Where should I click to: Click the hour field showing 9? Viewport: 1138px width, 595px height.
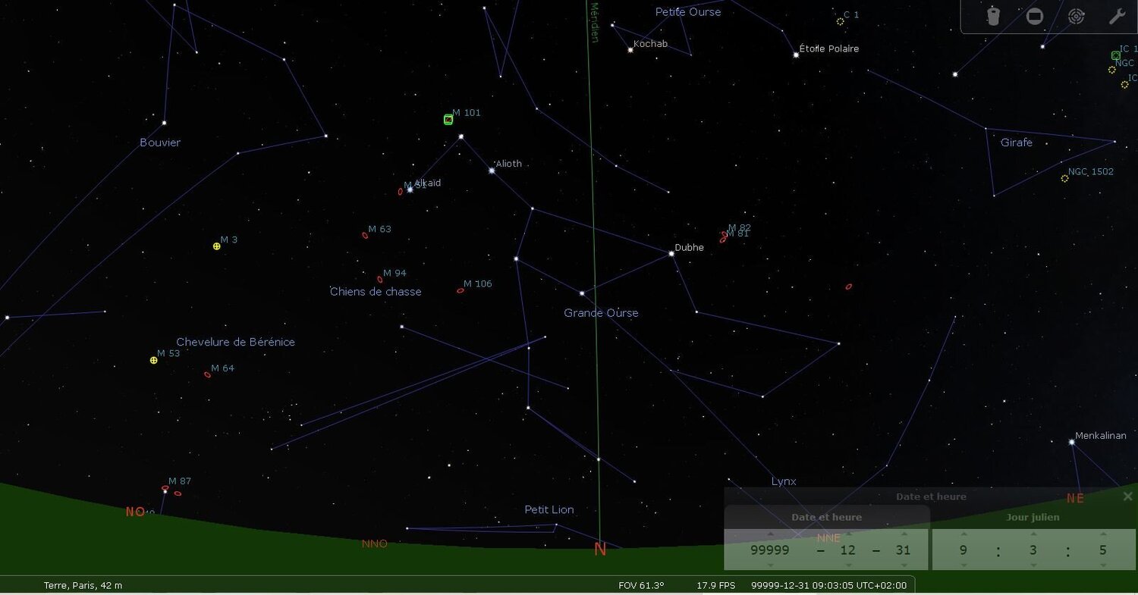coord(964,550)
